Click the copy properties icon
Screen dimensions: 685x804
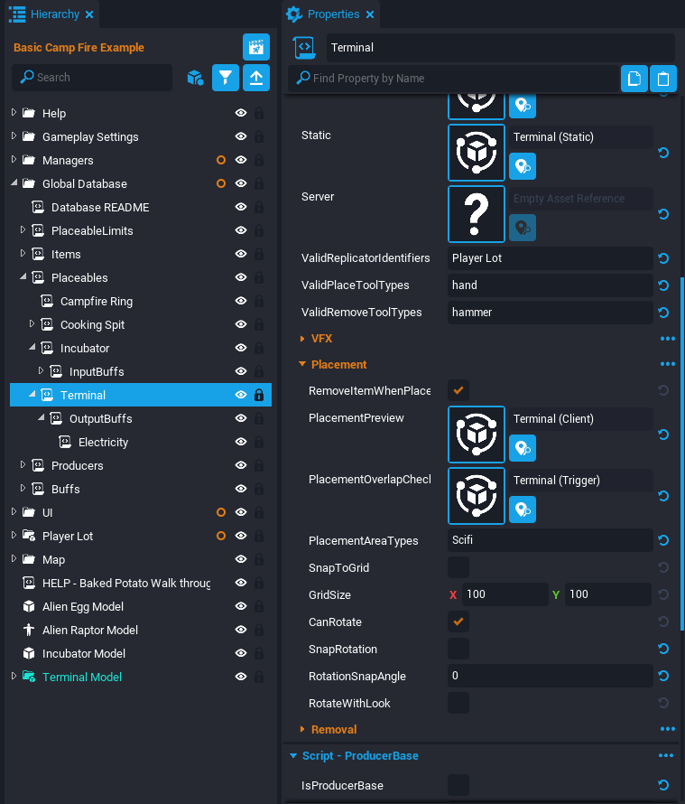point(634,79)
